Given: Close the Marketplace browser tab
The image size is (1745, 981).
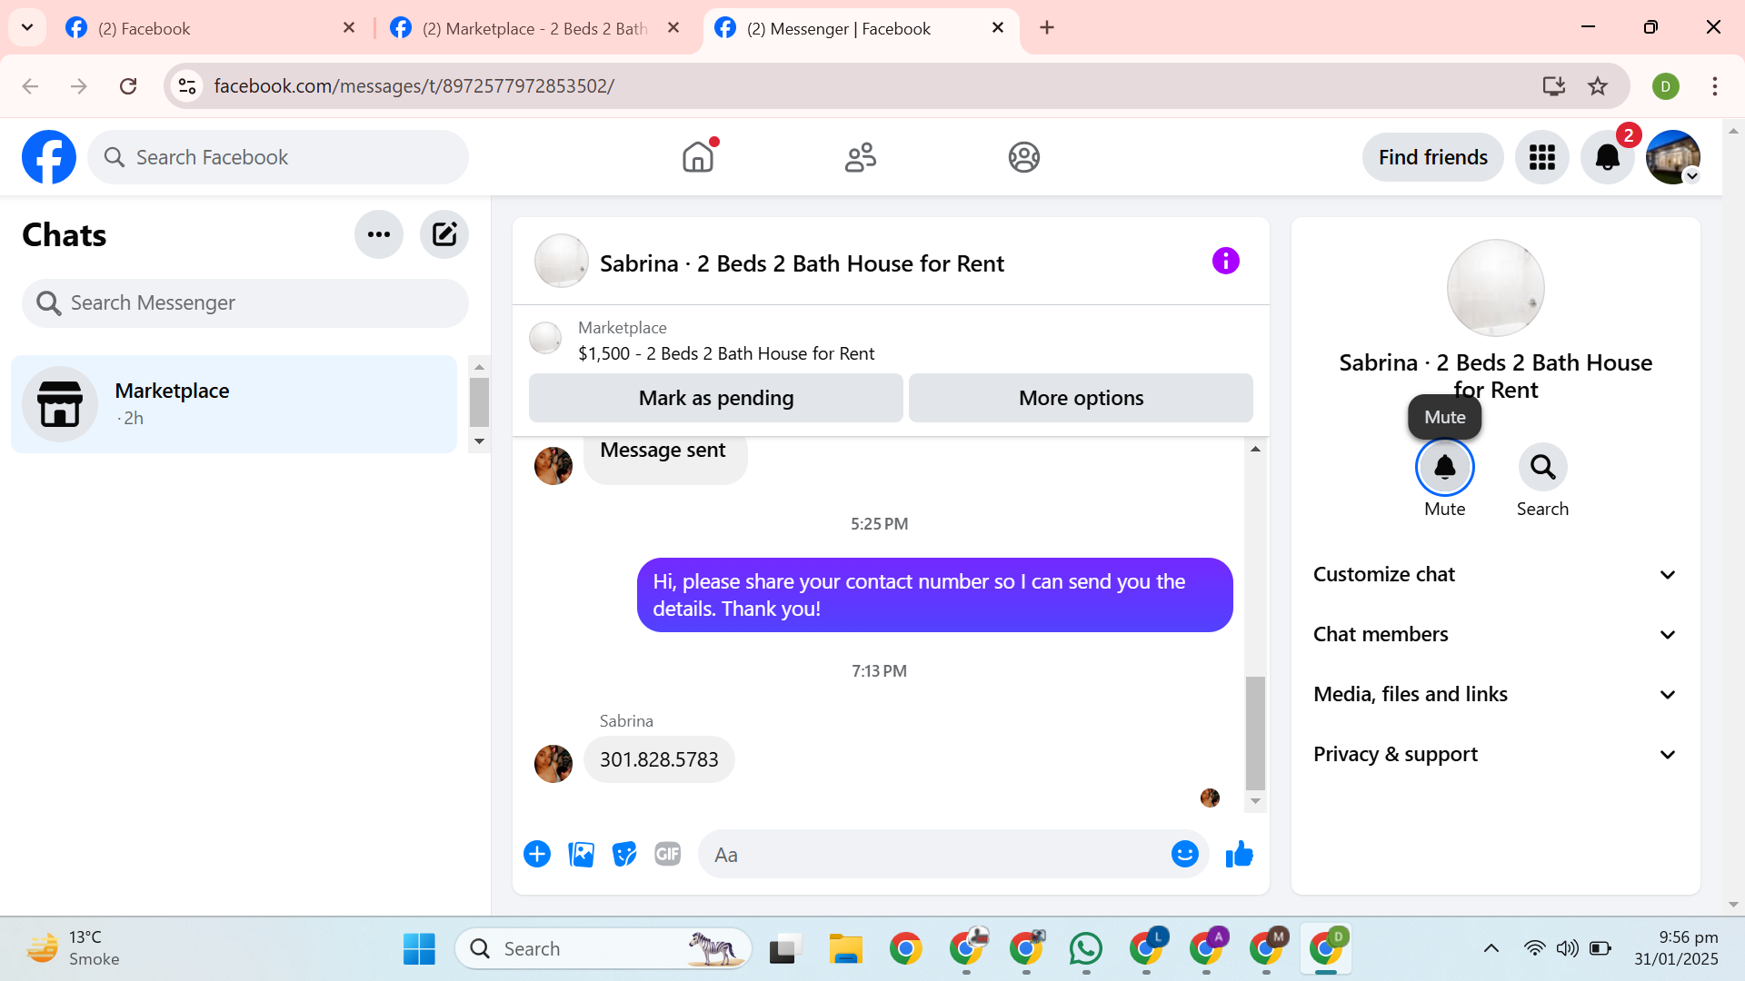Looking at the screenshot, I should click(x=673, y=27).
